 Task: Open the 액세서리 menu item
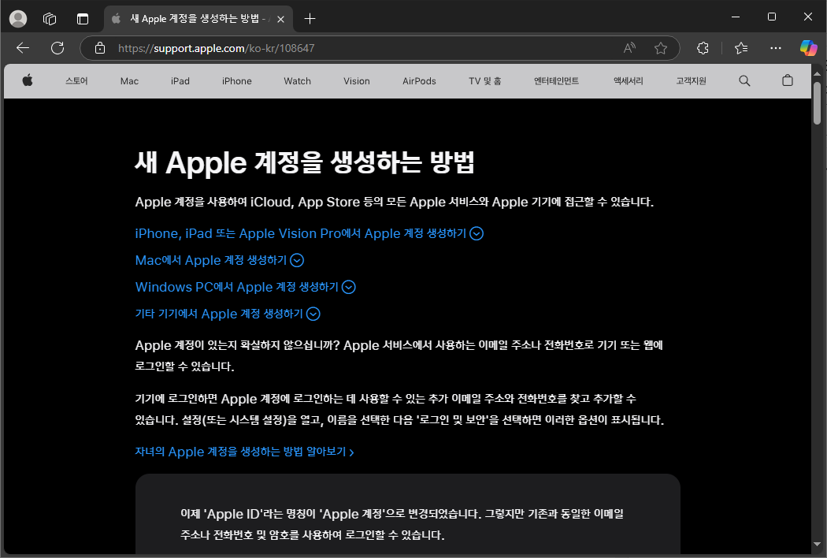pyautogui.click(x=629, y=80)
